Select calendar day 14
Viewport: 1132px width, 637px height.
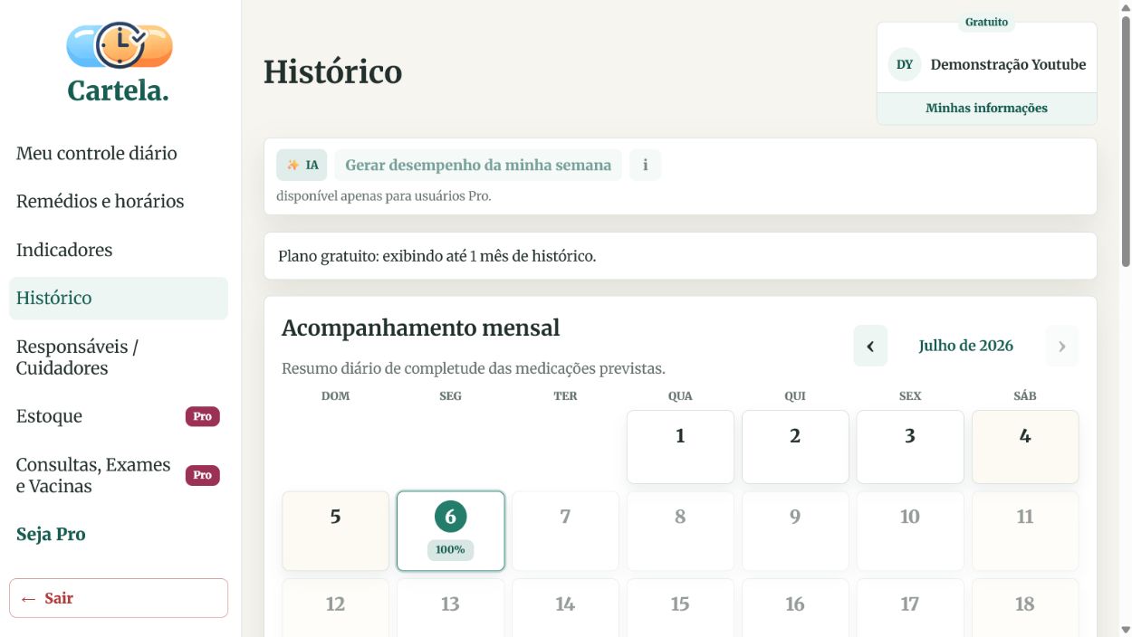click(x=565, y=607)
